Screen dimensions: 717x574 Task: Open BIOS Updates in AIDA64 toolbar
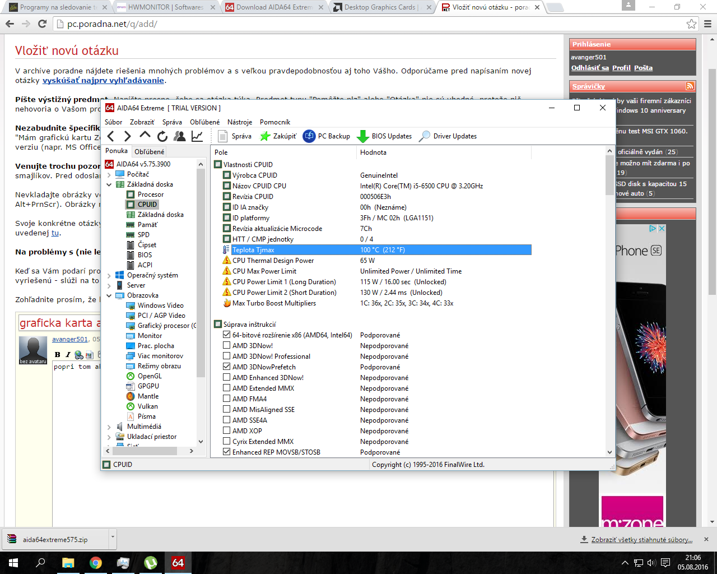pyautogui.click(x=384, y=136)
